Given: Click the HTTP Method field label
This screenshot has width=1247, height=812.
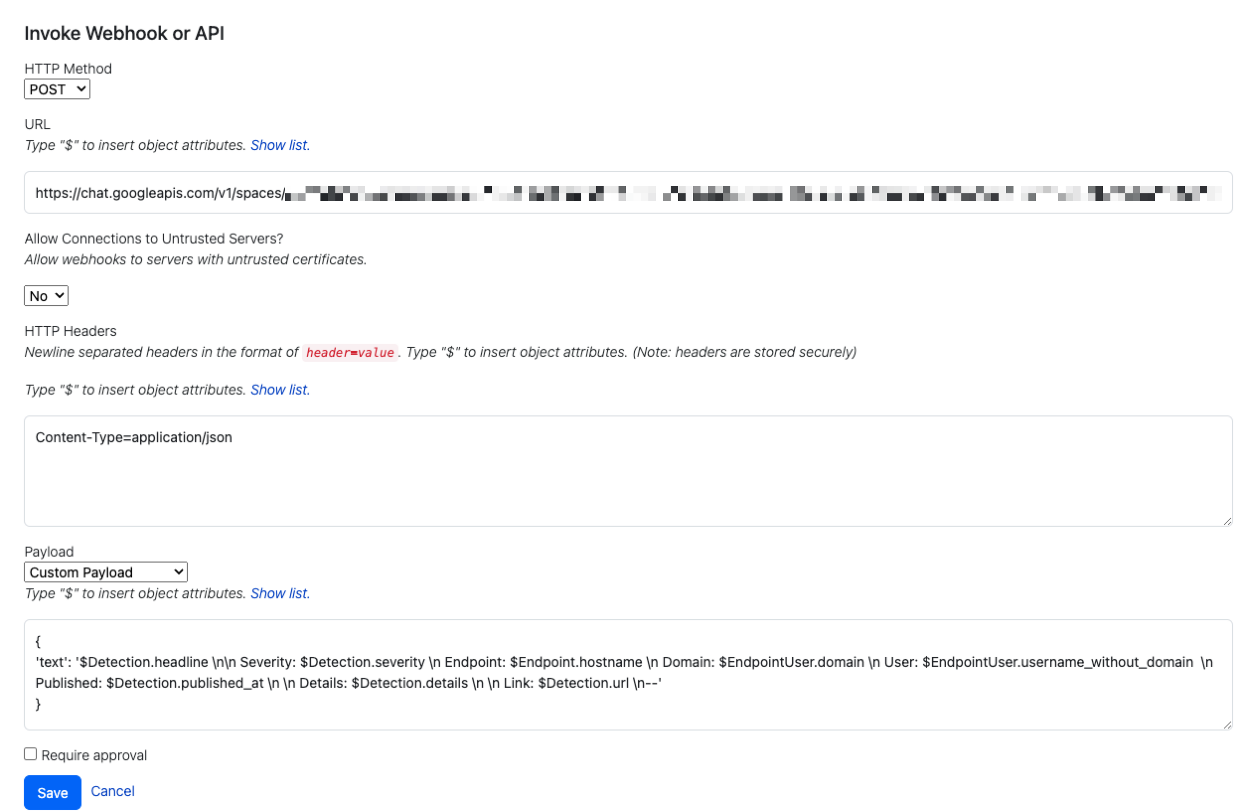Looking at the screenshot, I should [x=68, y=69].
